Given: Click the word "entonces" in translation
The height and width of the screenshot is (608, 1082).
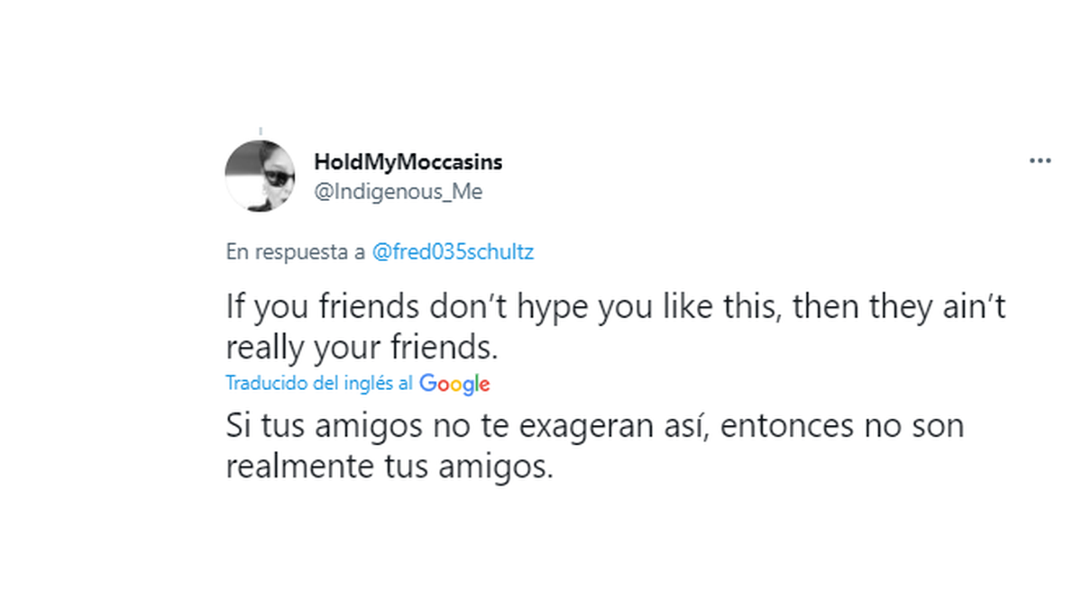Looking at the screenshot, I should 773,425.
